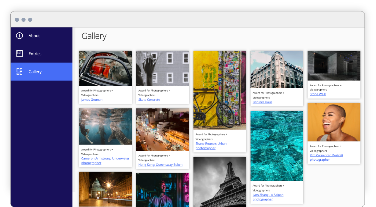The image size is (376, 207).
Task: Click the laughing woman portrait thumbnail
Action: pos(334,122)
